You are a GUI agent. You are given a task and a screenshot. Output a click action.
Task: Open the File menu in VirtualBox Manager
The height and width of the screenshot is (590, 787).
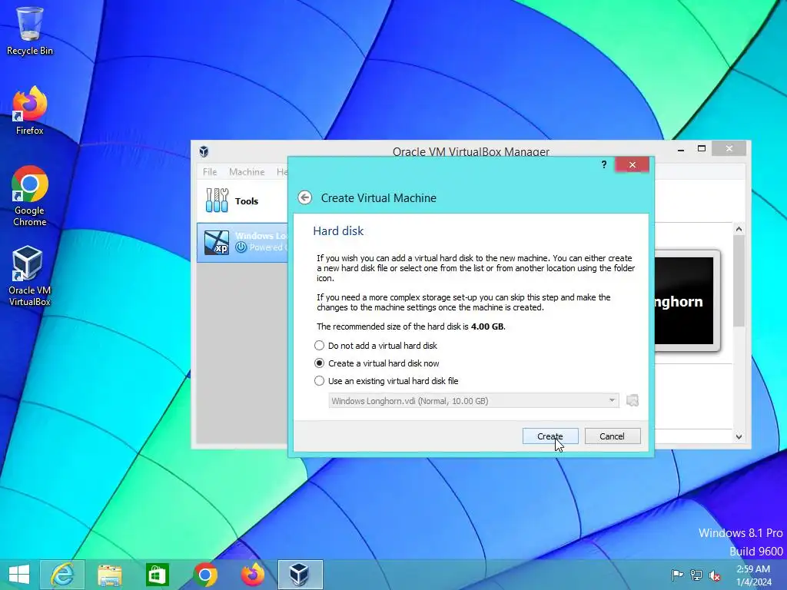click(x=210, y=171)
